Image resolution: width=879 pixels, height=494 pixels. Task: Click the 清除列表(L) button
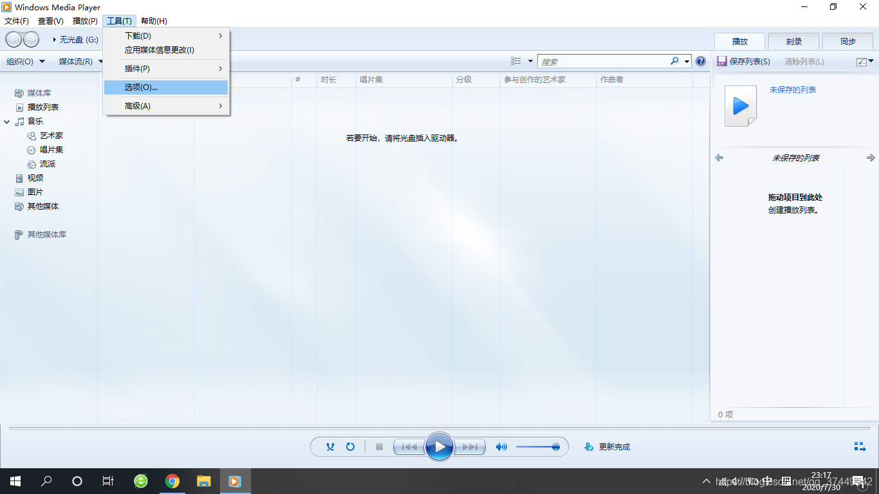(x=804, y=61)
